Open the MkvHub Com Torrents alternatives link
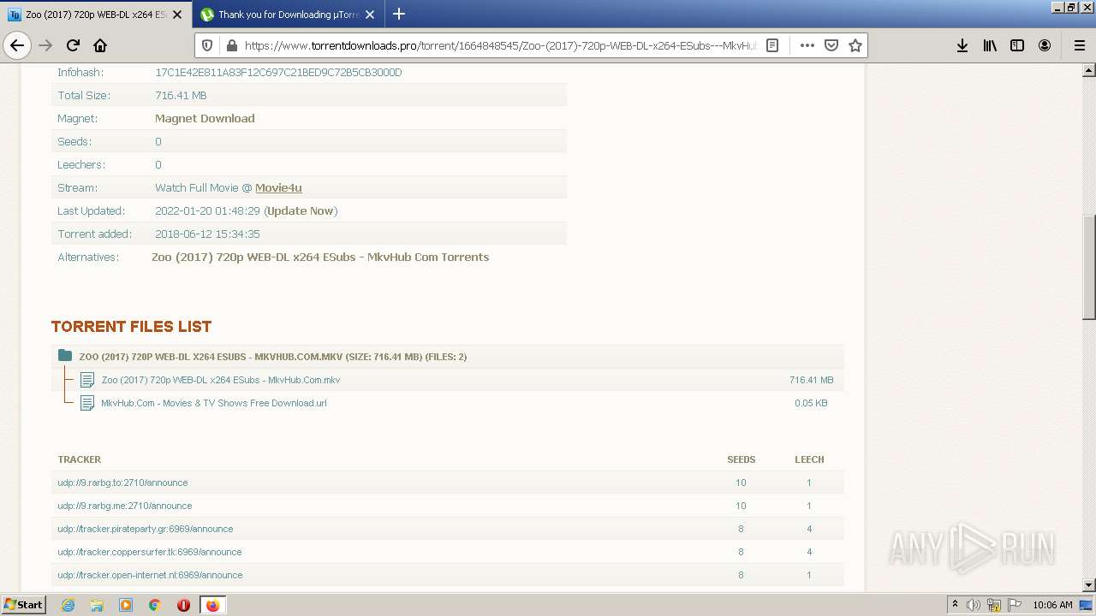This screenshot has height=616, width=1096. 320,257
